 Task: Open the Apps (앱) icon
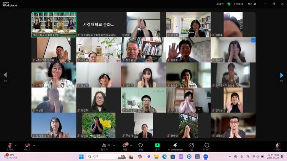click(192, 146)
